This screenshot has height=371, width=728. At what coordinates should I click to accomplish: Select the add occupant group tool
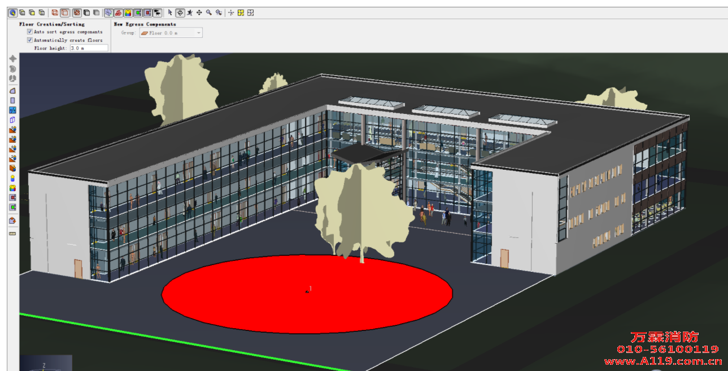coord(12,188)
